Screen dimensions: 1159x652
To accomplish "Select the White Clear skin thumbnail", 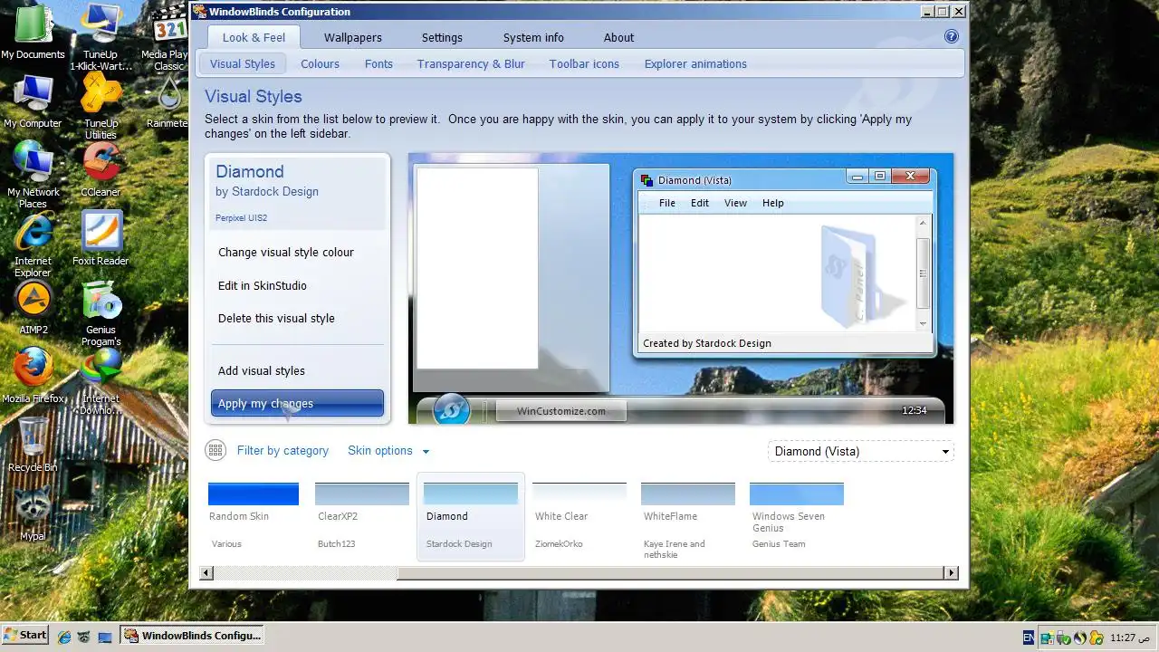I will tap(579, 516).
